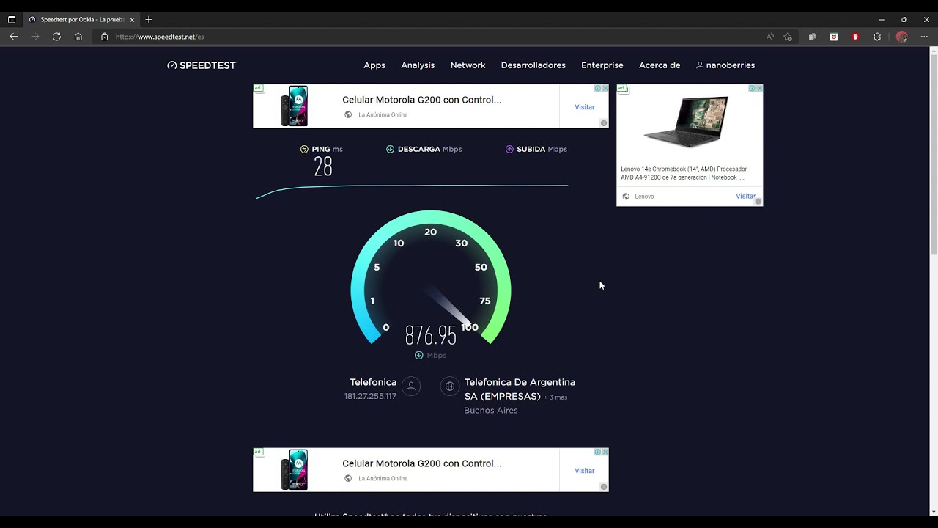Go to browser home page
Screen dimensions: 938x528
(x=78, y=37)
